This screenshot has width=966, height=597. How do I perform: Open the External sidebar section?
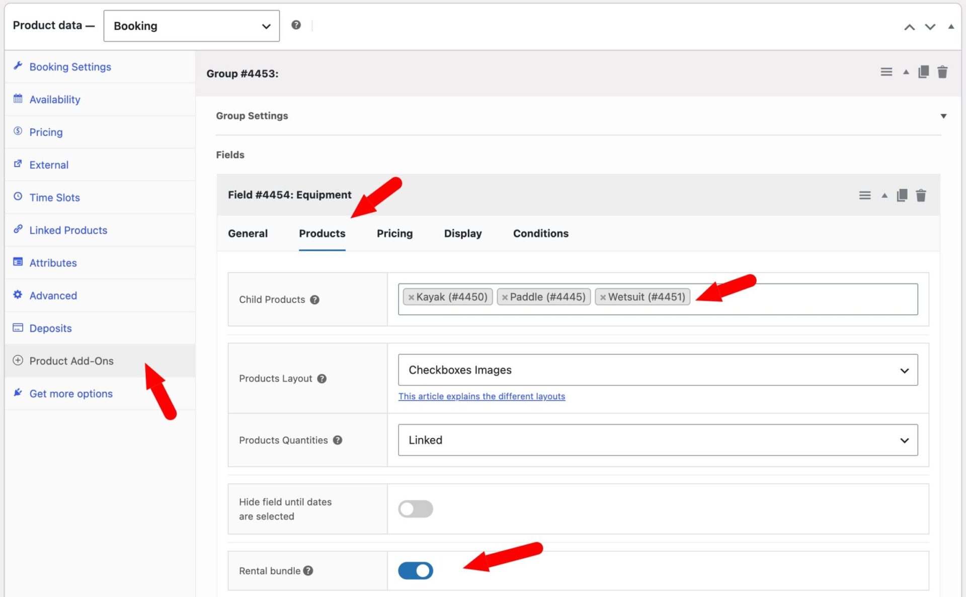(49, 165)
